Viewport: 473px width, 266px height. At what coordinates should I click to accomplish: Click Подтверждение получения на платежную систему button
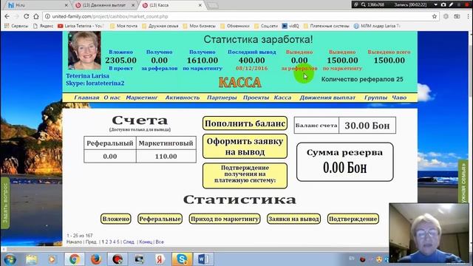pyautogui.click(x=245, y=176)
